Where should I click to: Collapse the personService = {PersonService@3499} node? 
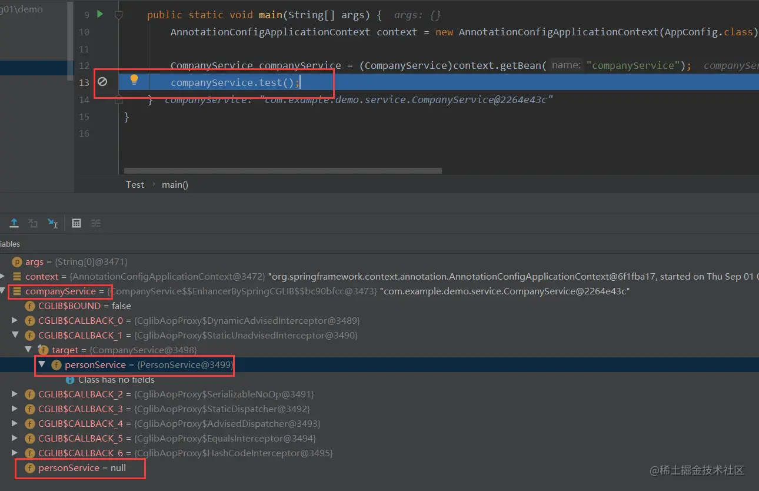(x=42, y=365)
